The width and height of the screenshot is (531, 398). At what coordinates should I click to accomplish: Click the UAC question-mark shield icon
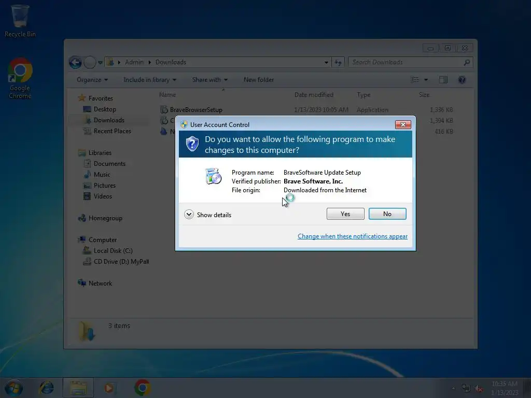click(192, 144)
